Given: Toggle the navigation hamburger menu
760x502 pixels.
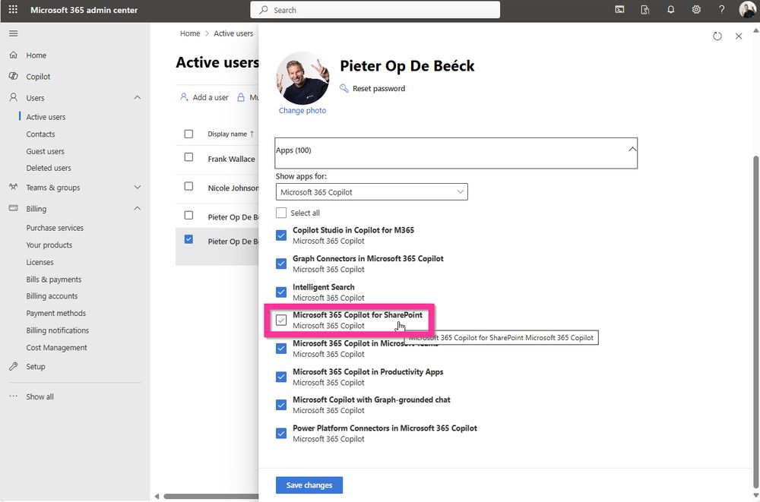Looking at the screenshot, I should 14,33.
